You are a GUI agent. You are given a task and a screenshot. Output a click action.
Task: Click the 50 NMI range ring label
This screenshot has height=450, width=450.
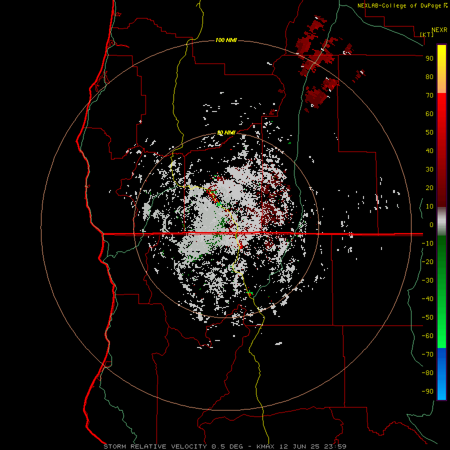click(226, 132)
